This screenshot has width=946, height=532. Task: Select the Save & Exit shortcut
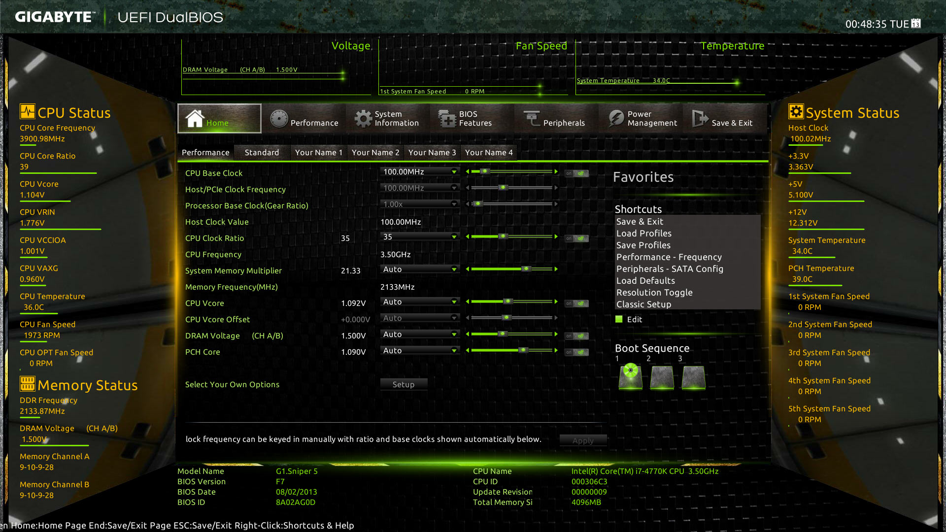[687, 222]
